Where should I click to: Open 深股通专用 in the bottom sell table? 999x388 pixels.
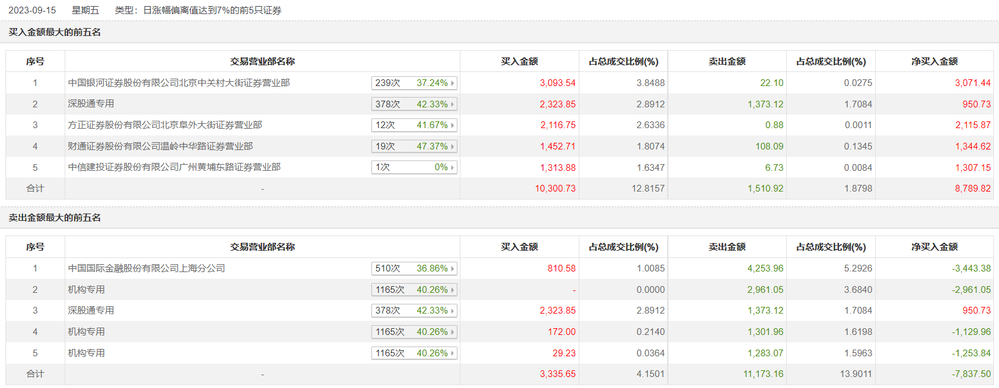(91, 311)
